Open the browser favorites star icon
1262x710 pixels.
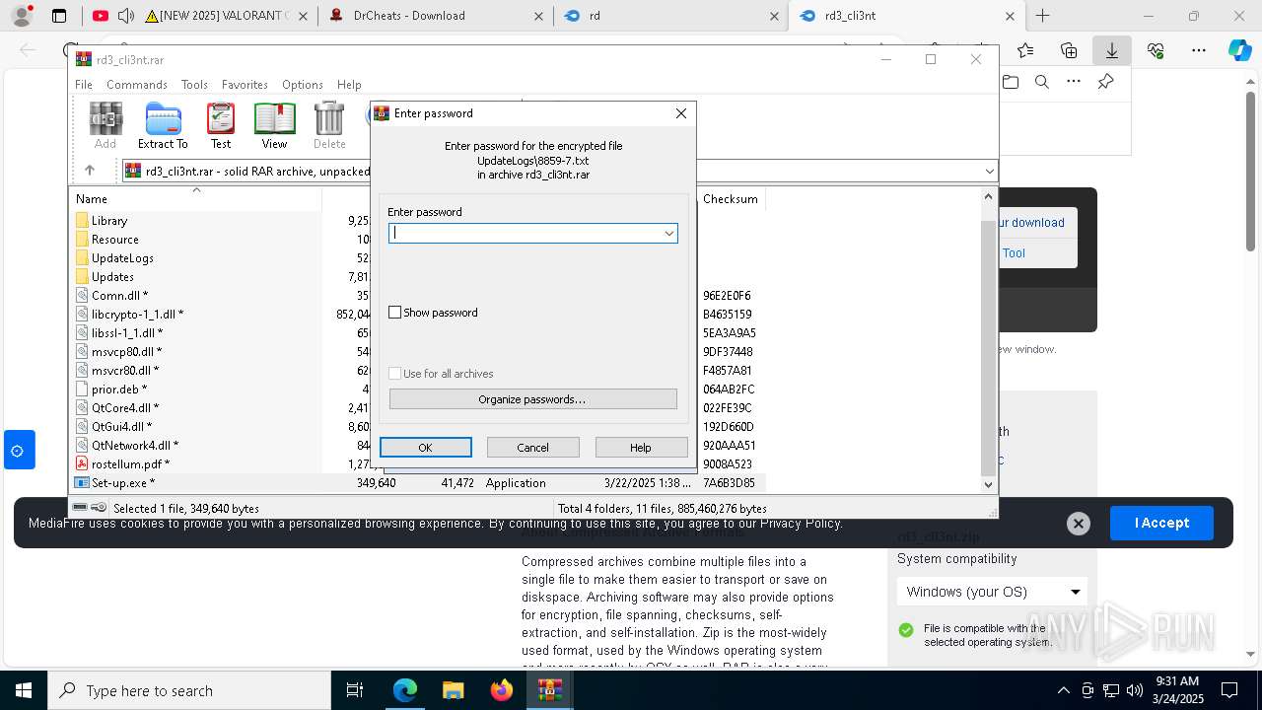click(x=1025, y=50)
